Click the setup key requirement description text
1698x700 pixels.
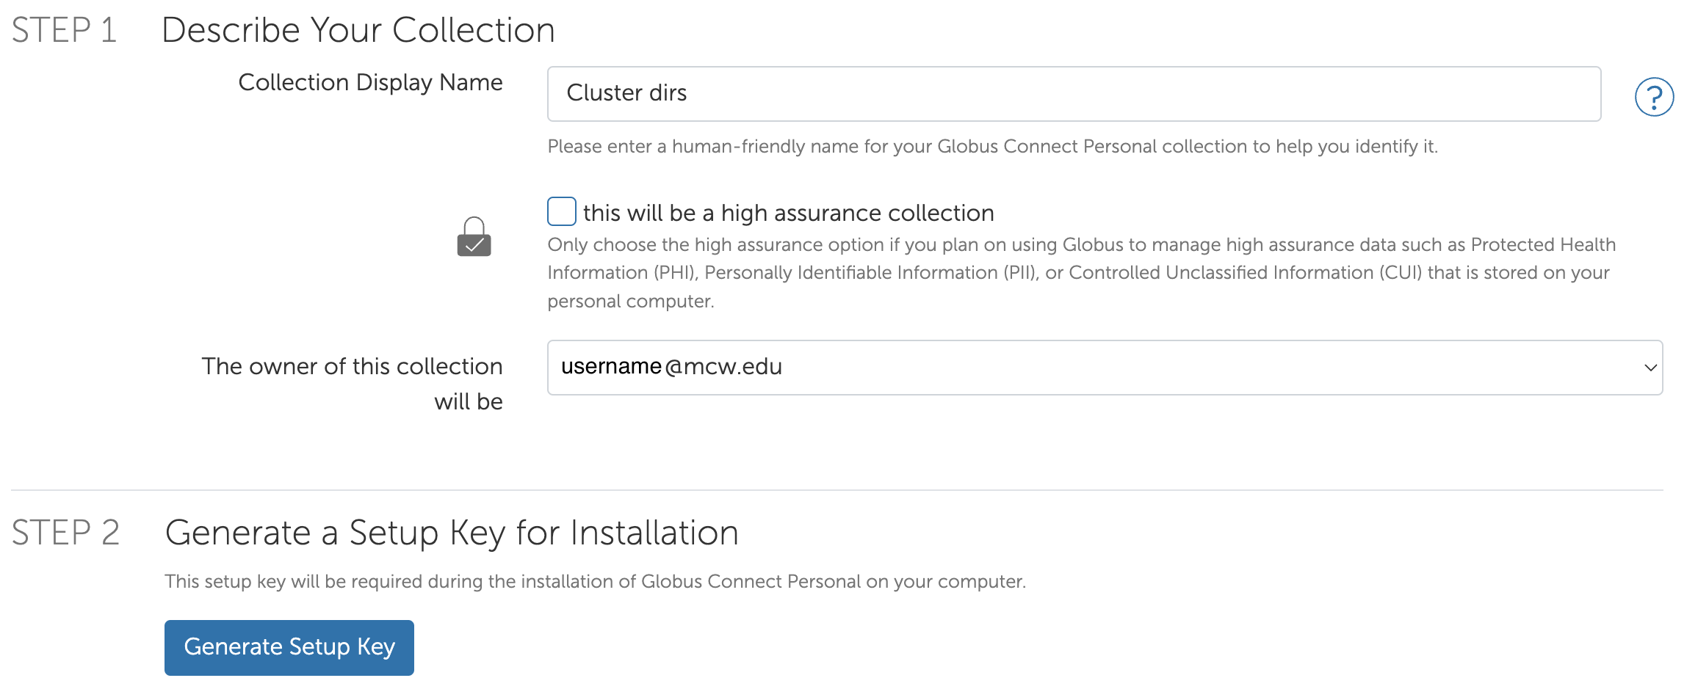pyautogui.click(x=595, y=582)
